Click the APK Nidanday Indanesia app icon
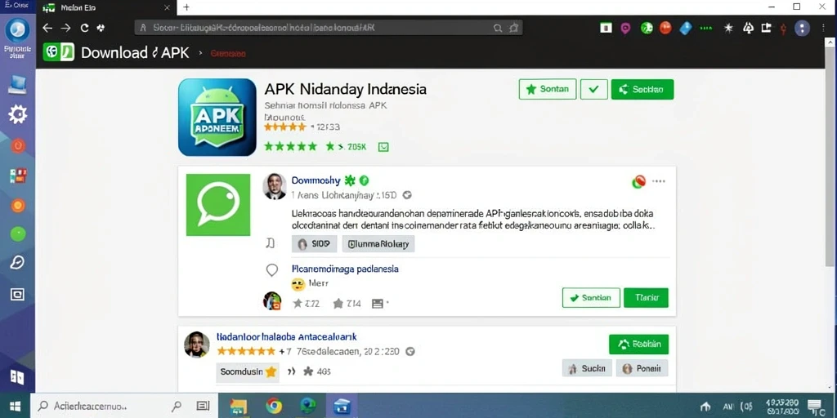837x418 pixels. click(x=217, y=118)
